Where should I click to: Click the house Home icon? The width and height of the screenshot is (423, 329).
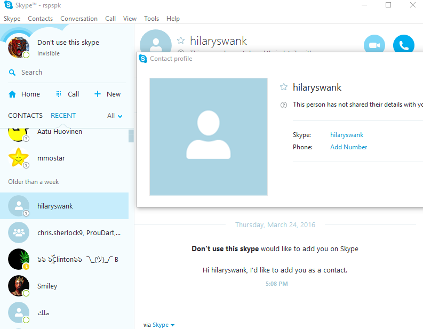click(x=12, y=94)
